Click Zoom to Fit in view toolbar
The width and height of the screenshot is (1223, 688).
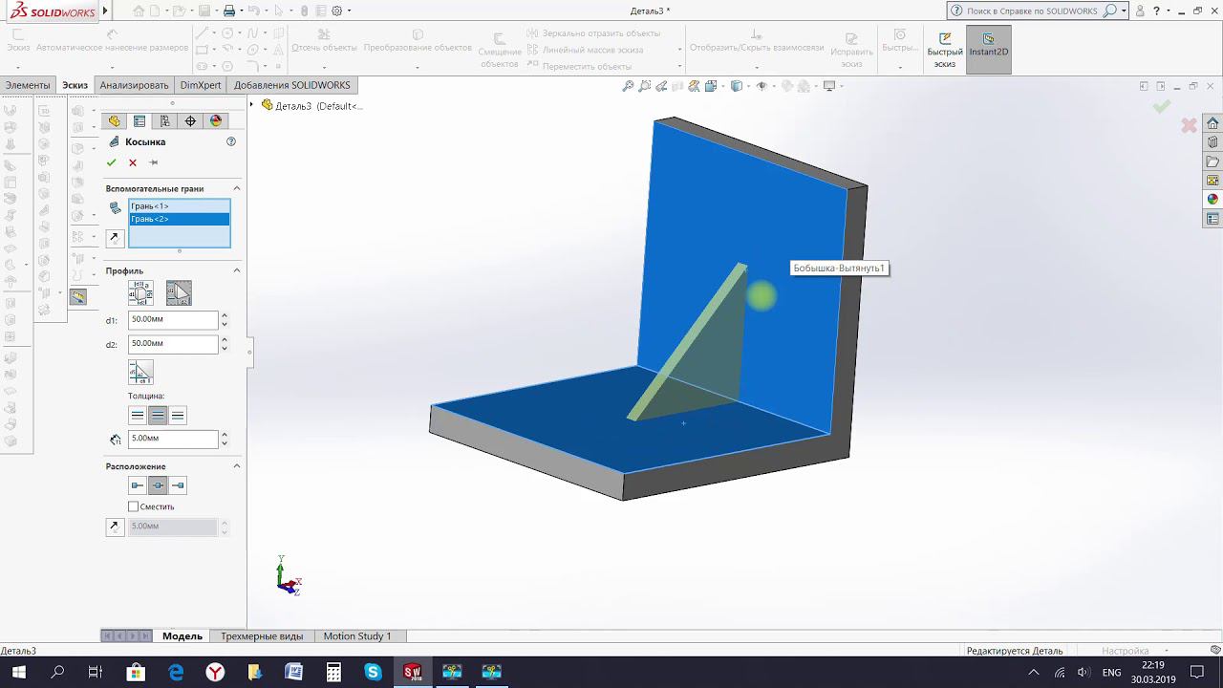[628, 86]
